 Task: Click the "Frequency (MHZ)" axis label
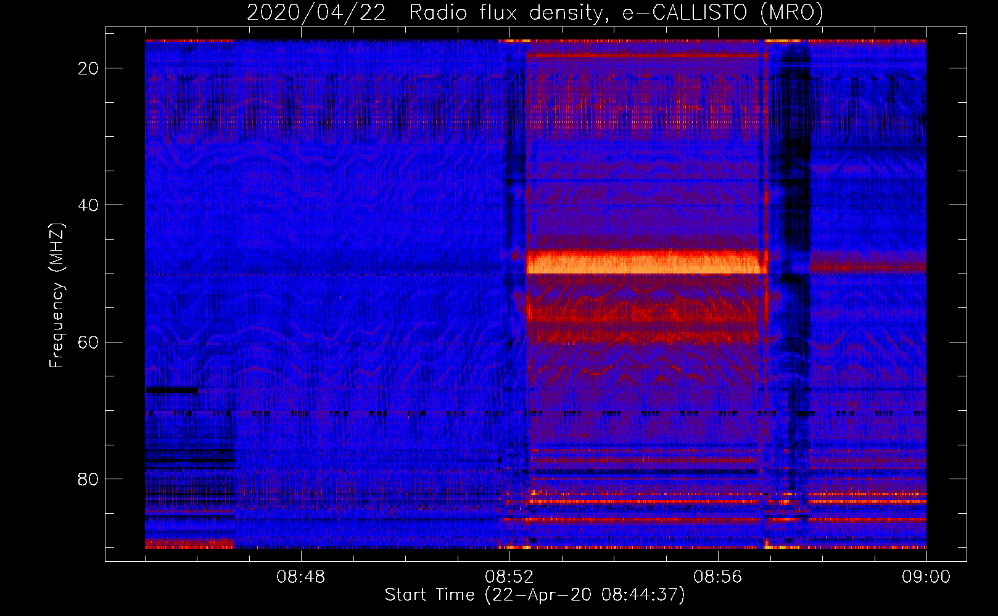pos(57,296)
